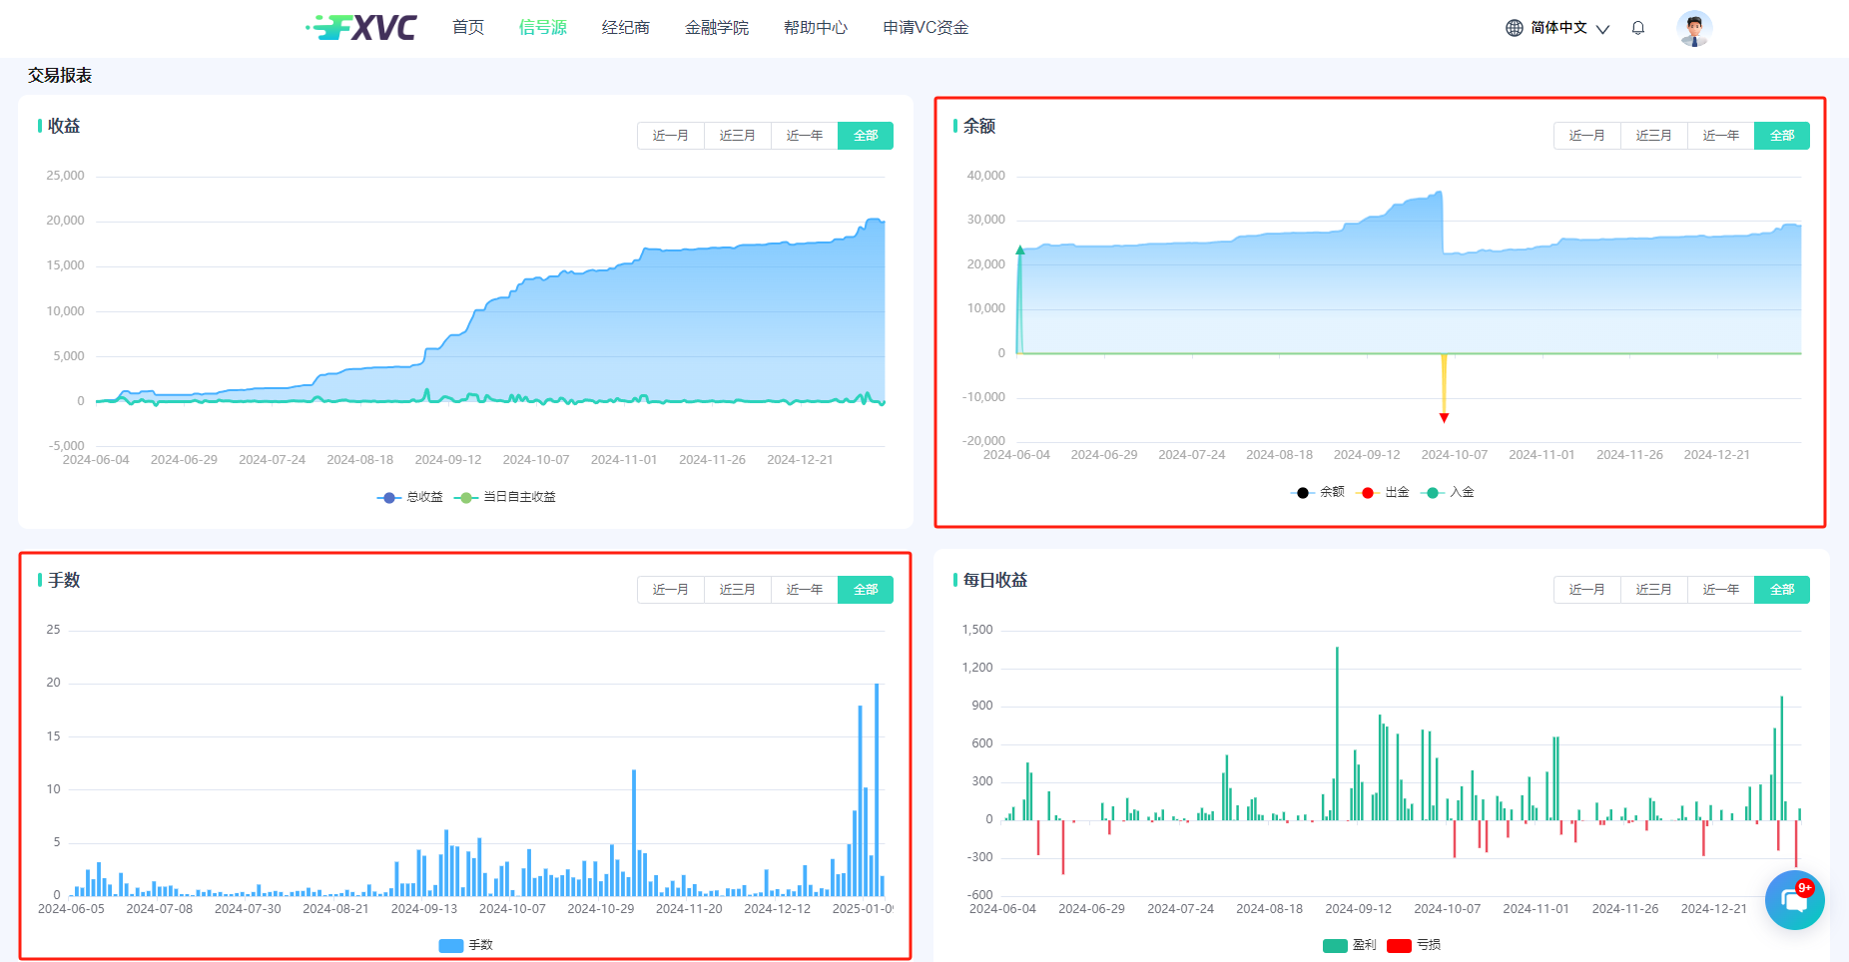Expand the 简体中文 language dropdown
The width and height of the screenshot is (1849, 962).
[x=1569, y=28]
